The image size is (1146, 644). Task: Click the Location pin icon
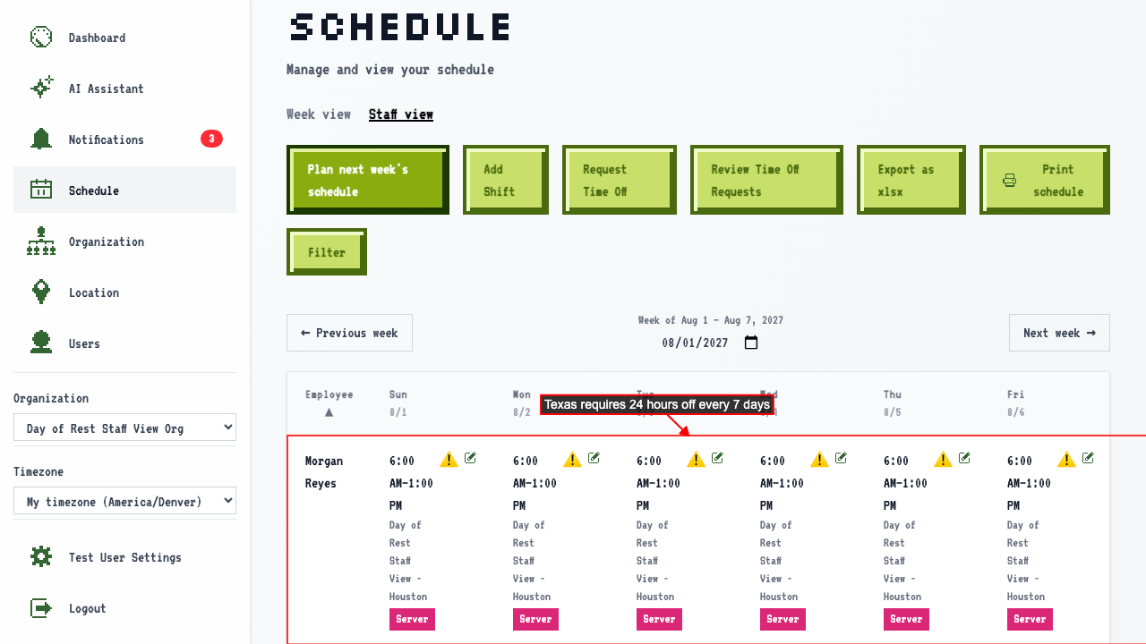point(41,292)
